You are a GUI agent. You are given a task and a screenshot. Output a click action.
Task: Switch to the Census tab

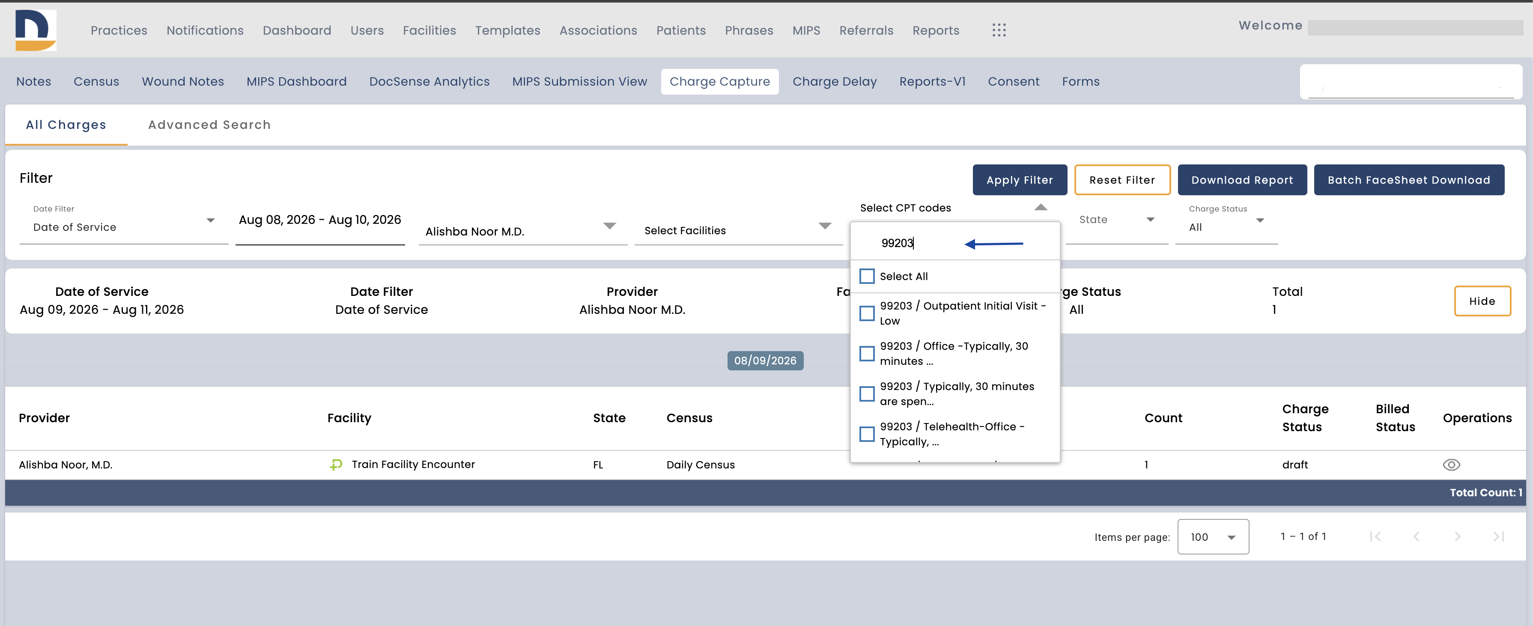[x=96, y=81]
